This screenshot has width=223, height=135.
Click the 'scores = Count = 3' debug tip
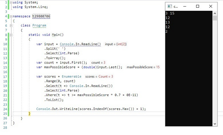(x=99, y=76)
